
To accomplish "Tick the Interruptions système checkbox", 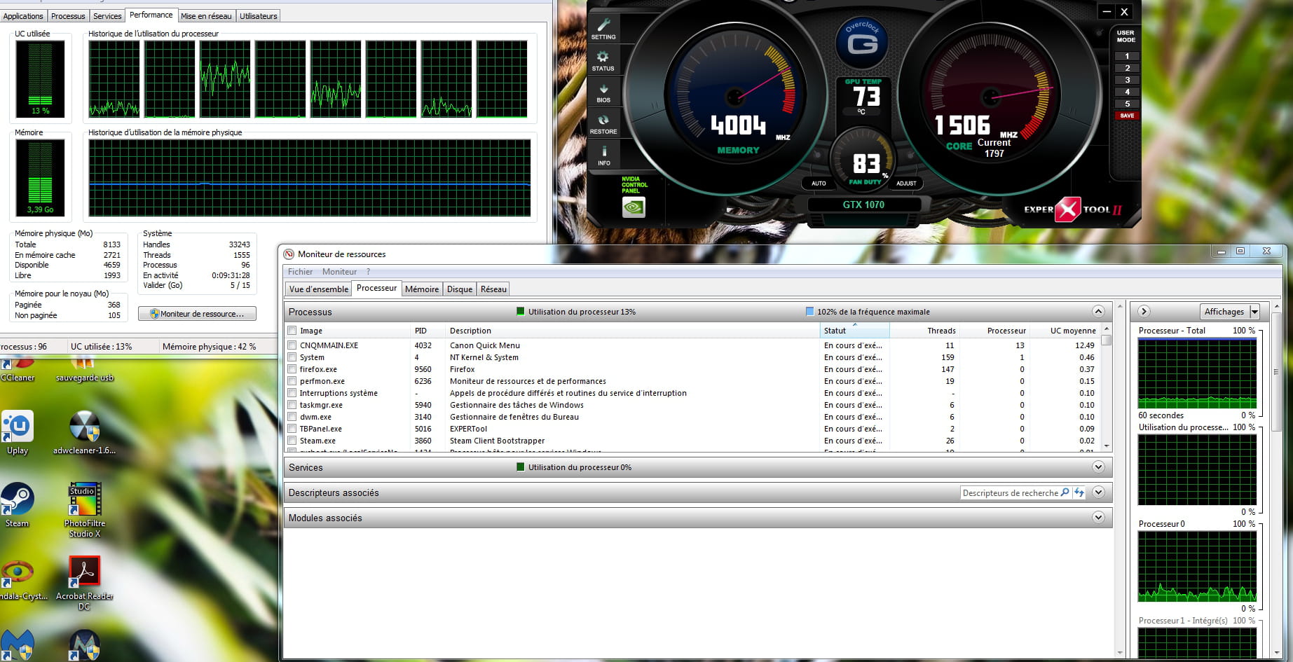I will pyautogui.click(x=292, y=393).
